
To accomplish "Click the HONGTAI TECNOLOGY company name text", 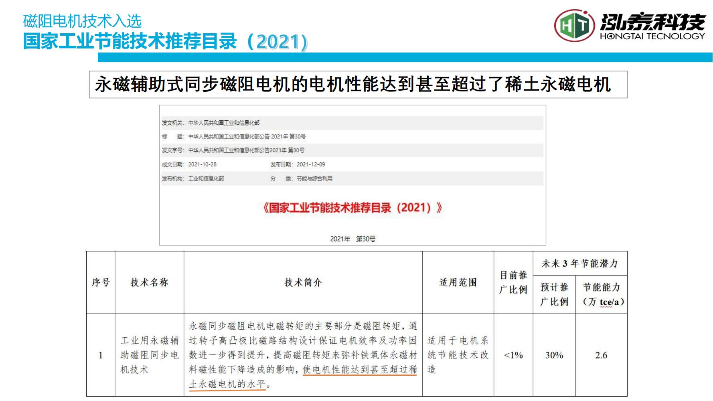I will click(652, 36).
